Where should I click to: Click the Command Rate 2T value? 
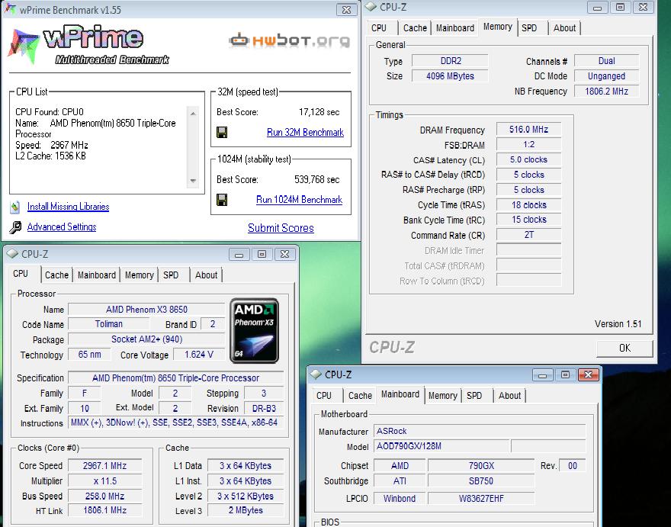click(x=528, y=235)
